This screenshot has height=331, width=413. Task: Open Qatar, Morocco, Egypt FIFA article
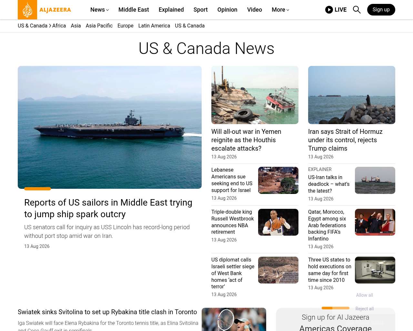point(327,225)
